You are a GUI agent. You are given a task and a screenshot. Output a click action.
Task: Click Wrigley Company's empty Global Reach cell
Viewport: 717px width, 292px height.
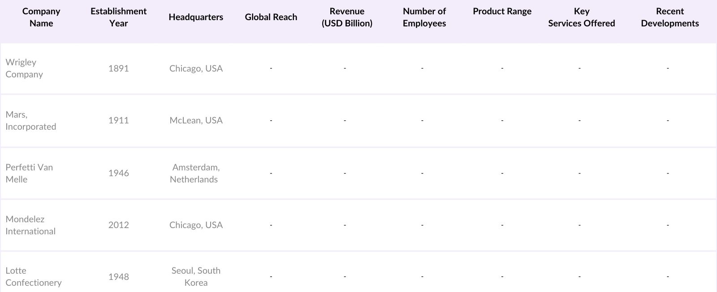271,68
